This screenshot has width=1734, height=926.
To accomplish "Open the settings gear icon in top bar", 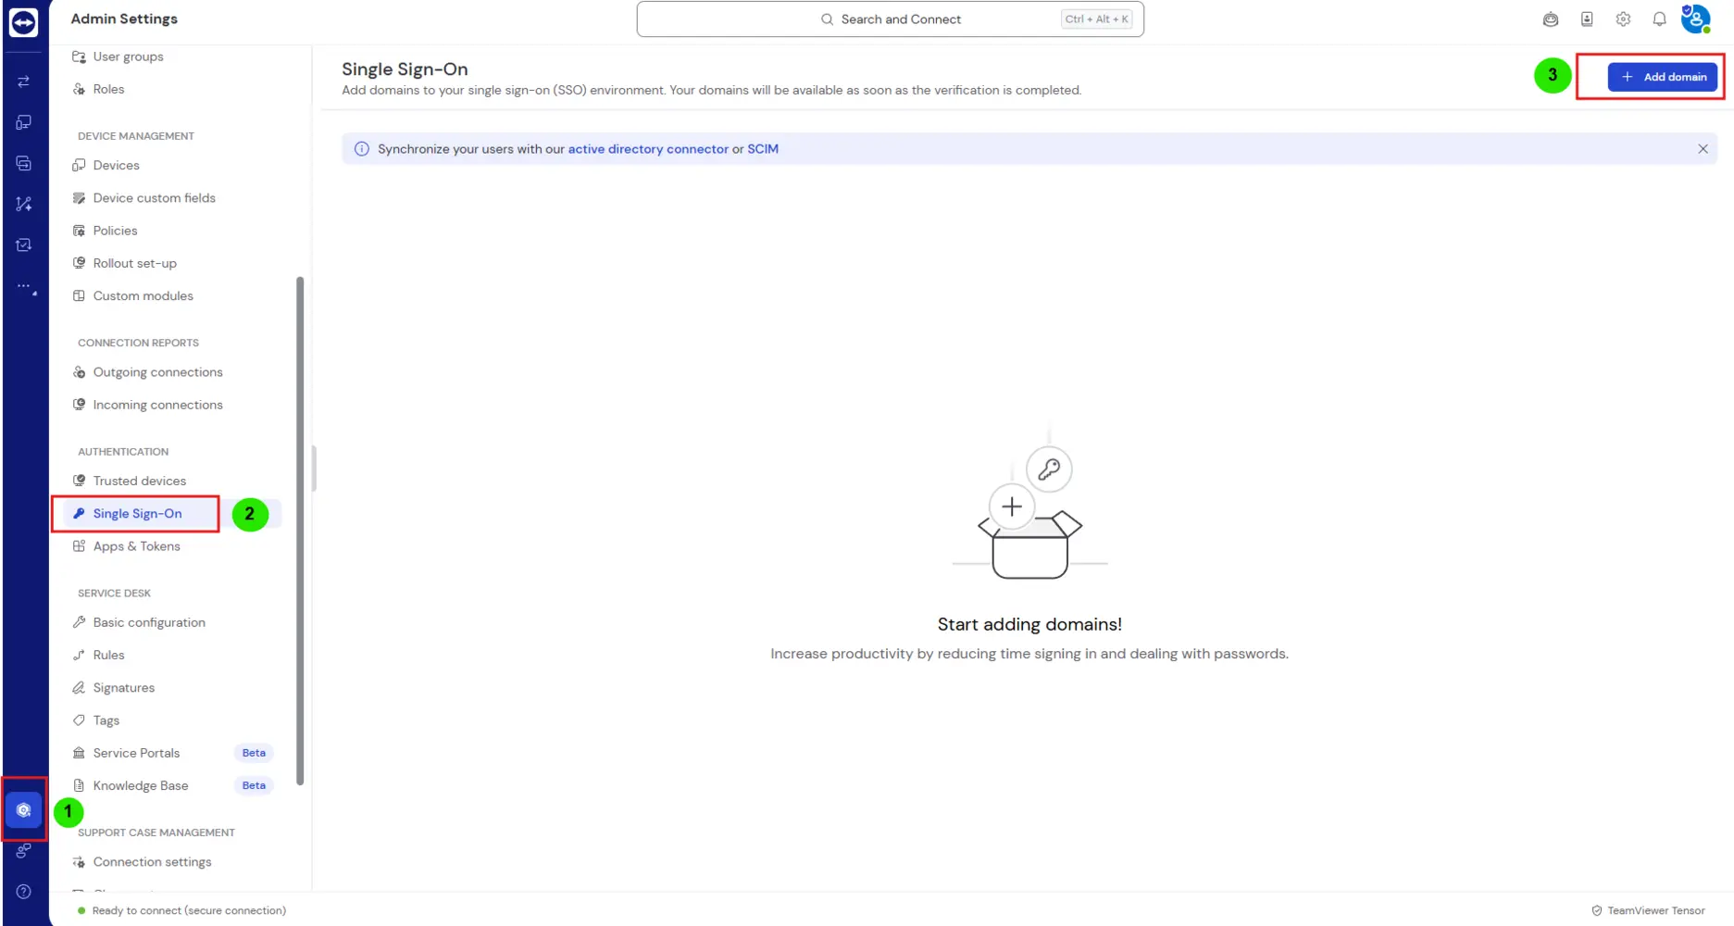I will coord(1623,19).
